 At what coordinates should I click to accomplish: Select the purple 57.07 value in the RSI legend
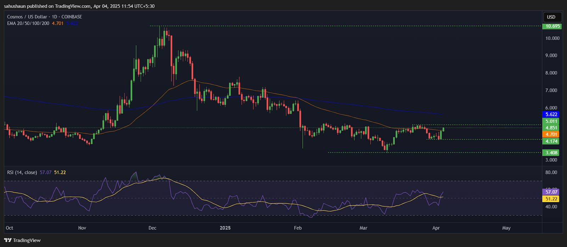pyautogui.click(x=46, y=172)
